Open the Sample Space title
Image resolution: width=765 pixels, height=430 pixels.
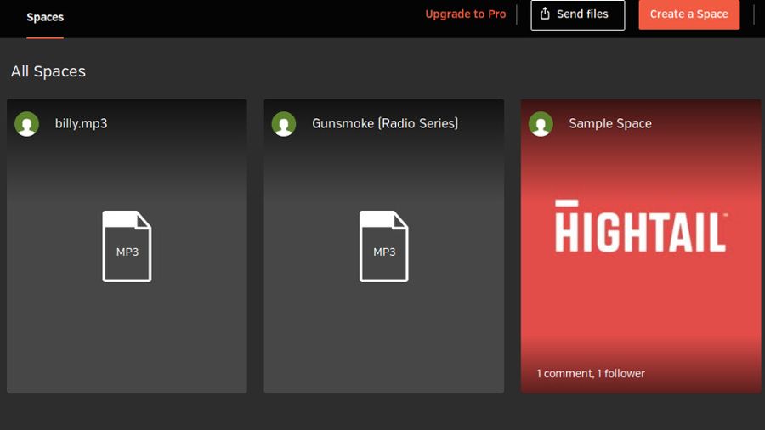coord(609,123)
